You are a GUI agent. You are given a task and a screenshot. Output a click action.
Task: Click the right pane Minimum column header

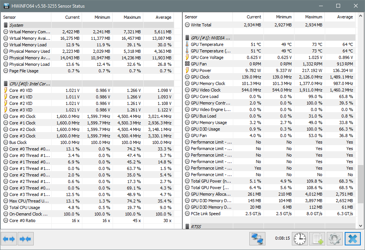point(279,17)
